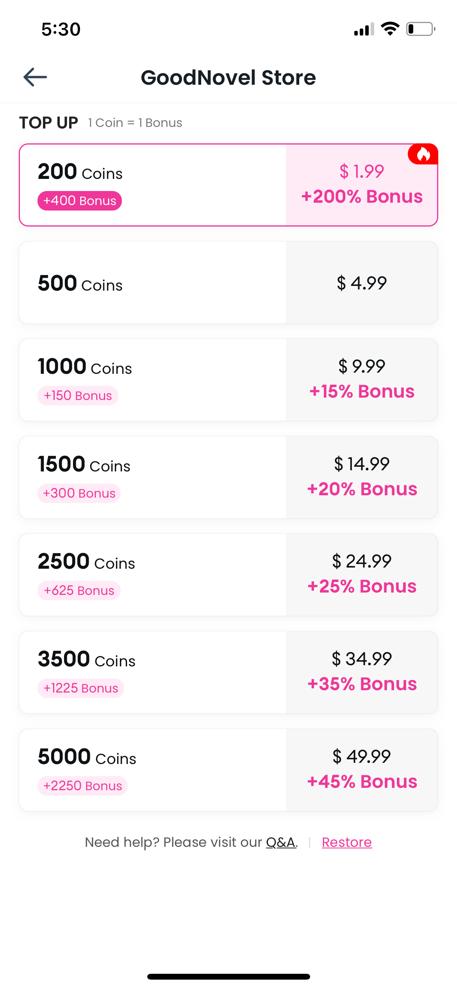This screenshot has width=457, height=989.
Task: Purchase the 3500 Coins package
Action: [x=152, y=672]
